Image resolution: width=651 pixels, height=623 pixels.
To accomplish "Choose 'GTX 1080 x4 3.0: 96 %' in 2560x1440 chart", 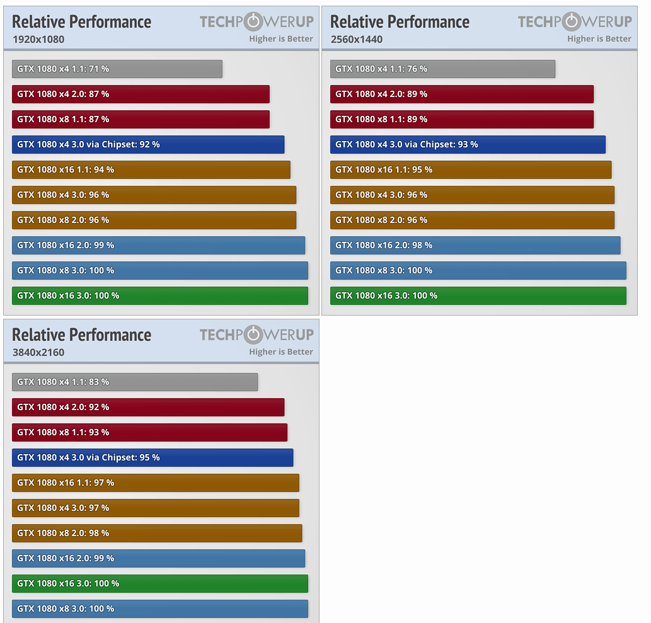I will click(x=473, y=195).
